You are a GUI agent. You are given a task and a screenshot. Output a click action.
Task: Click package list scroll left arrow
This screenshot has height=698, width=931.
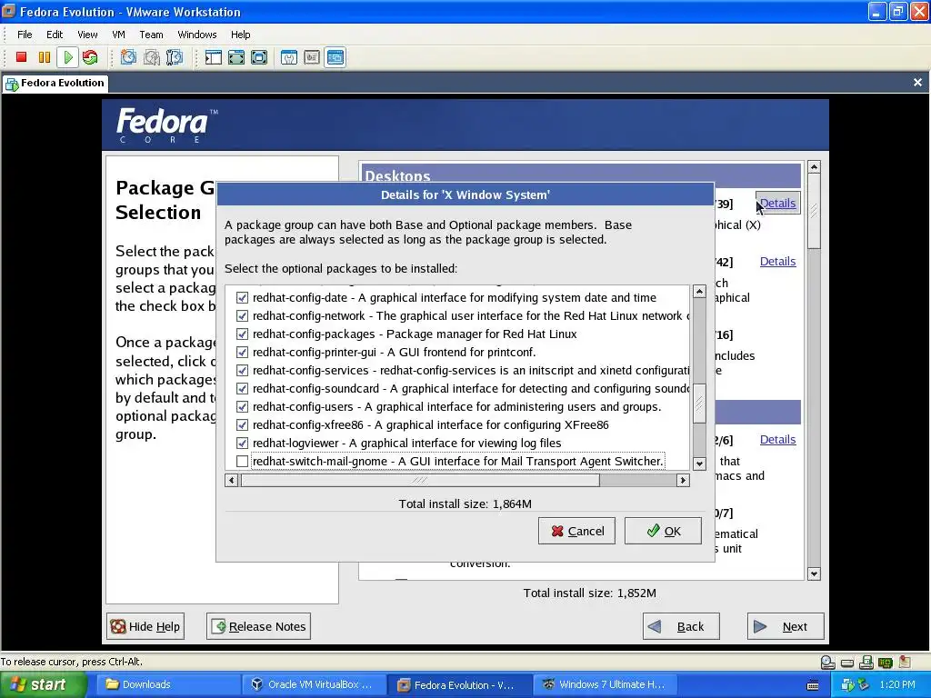coord(232,480)
